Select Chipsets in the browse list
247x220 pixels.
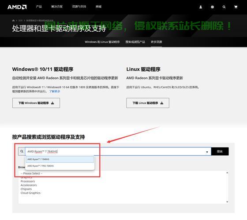pyautogui.click(x=26, y=189)
